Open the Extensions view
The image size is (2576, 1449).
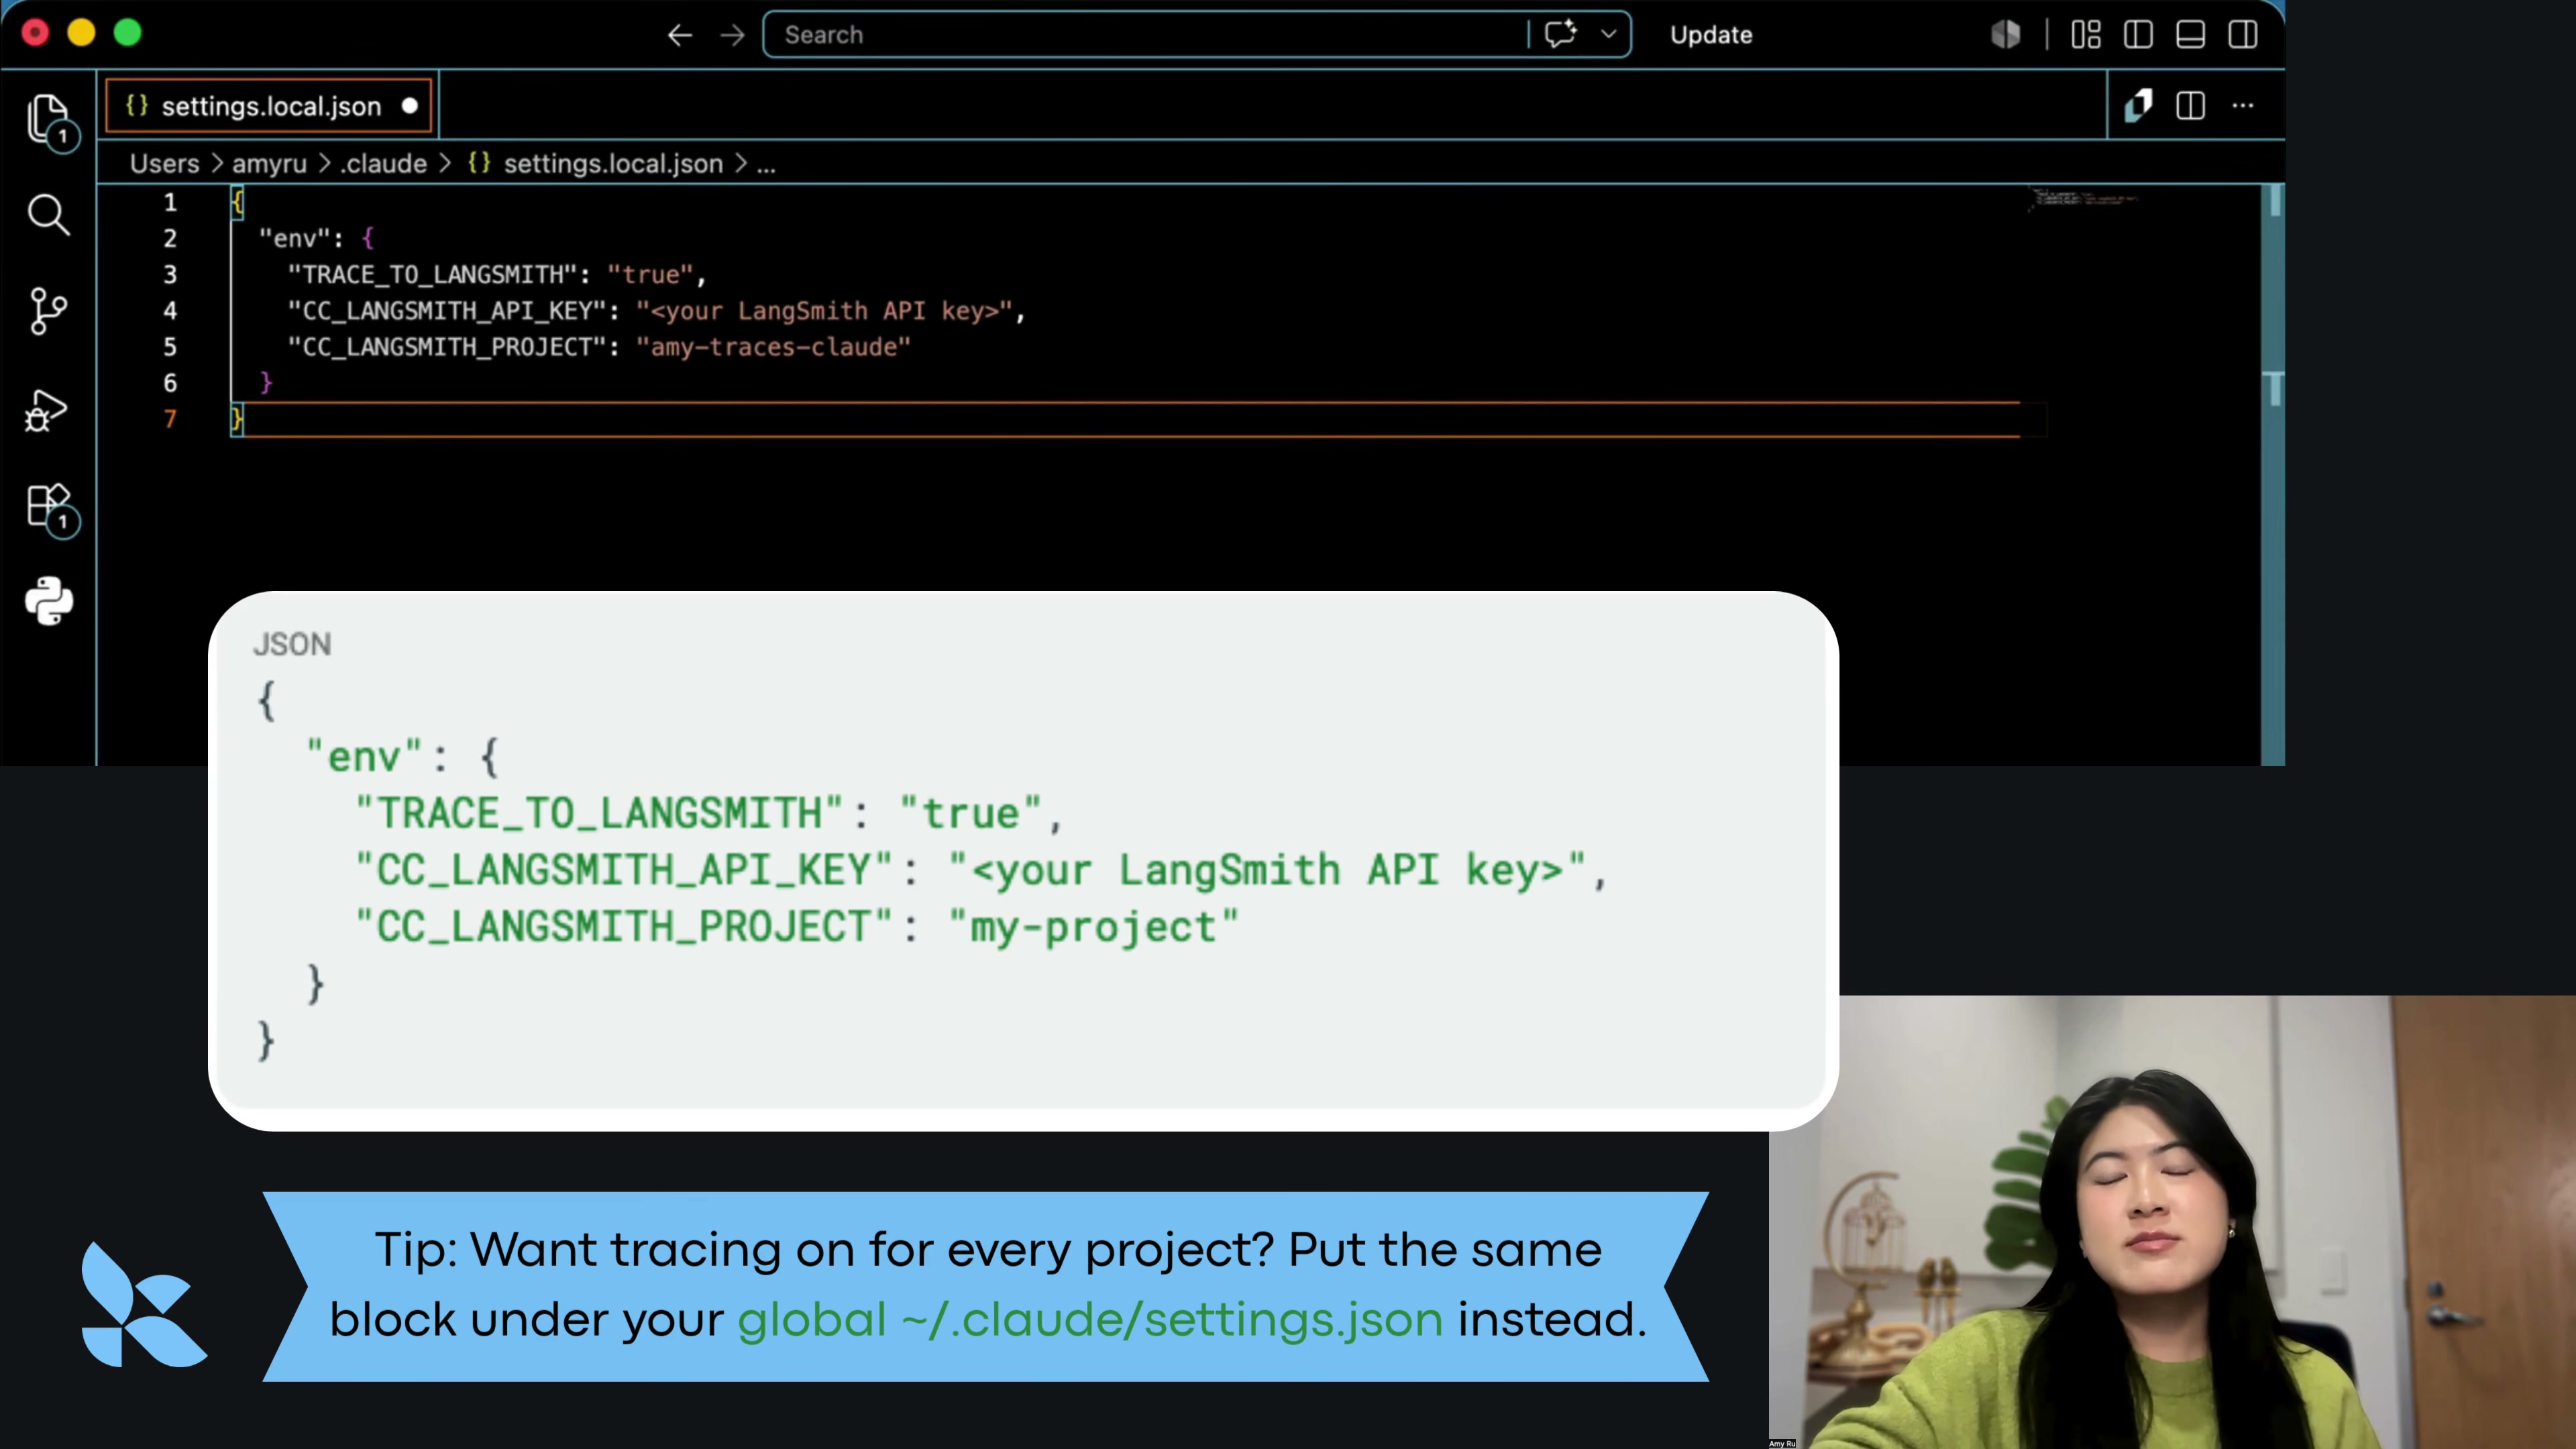(x=50, y=507)
